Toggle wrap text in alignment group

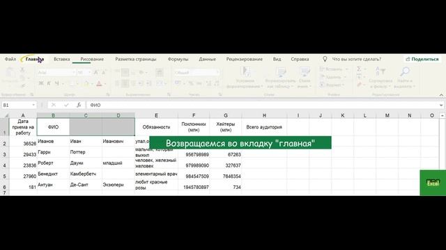pyautogui.click(x=160, y=72)
